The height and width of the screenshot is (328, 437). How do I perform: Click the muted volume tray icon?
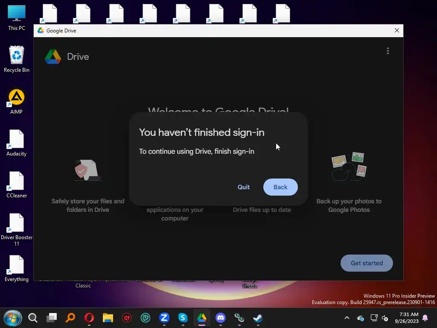coord(385,318)
